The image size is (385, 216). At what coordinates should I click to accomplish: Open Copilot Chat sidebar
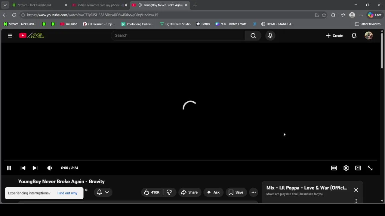[375, 15]
